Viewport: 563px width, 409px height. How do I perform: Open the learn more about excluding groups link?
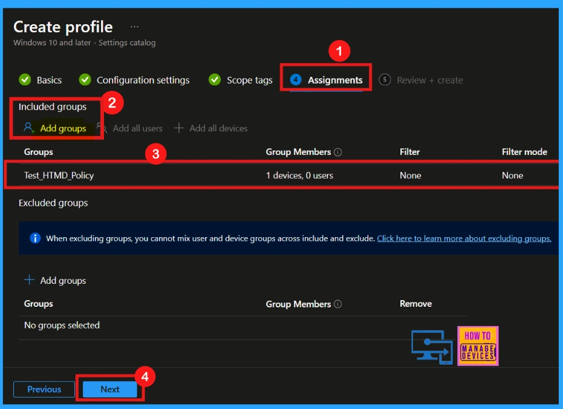[464, 238]
